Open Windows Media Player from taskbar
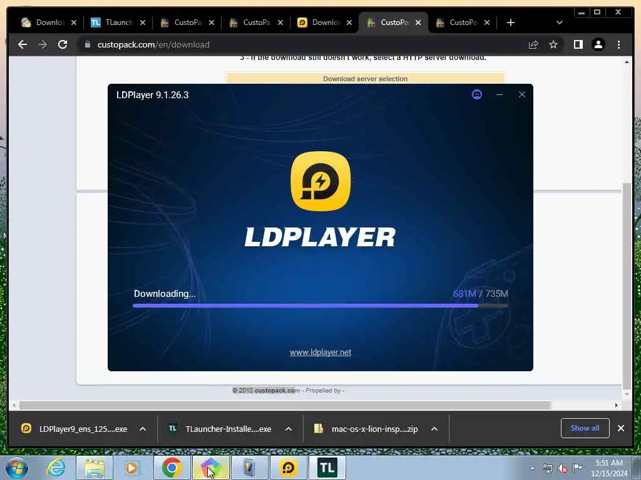641x480 pixels. click(x=131, y=467)
